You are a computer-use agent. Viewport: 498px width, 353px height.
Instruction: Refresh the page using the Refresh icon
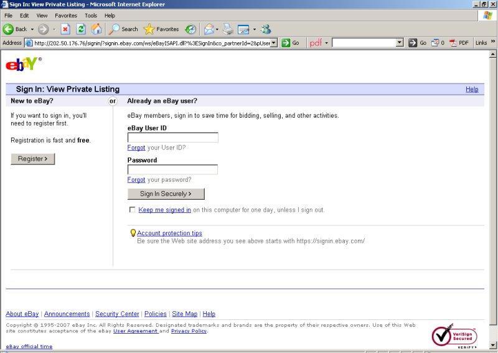tap(81, 29)
